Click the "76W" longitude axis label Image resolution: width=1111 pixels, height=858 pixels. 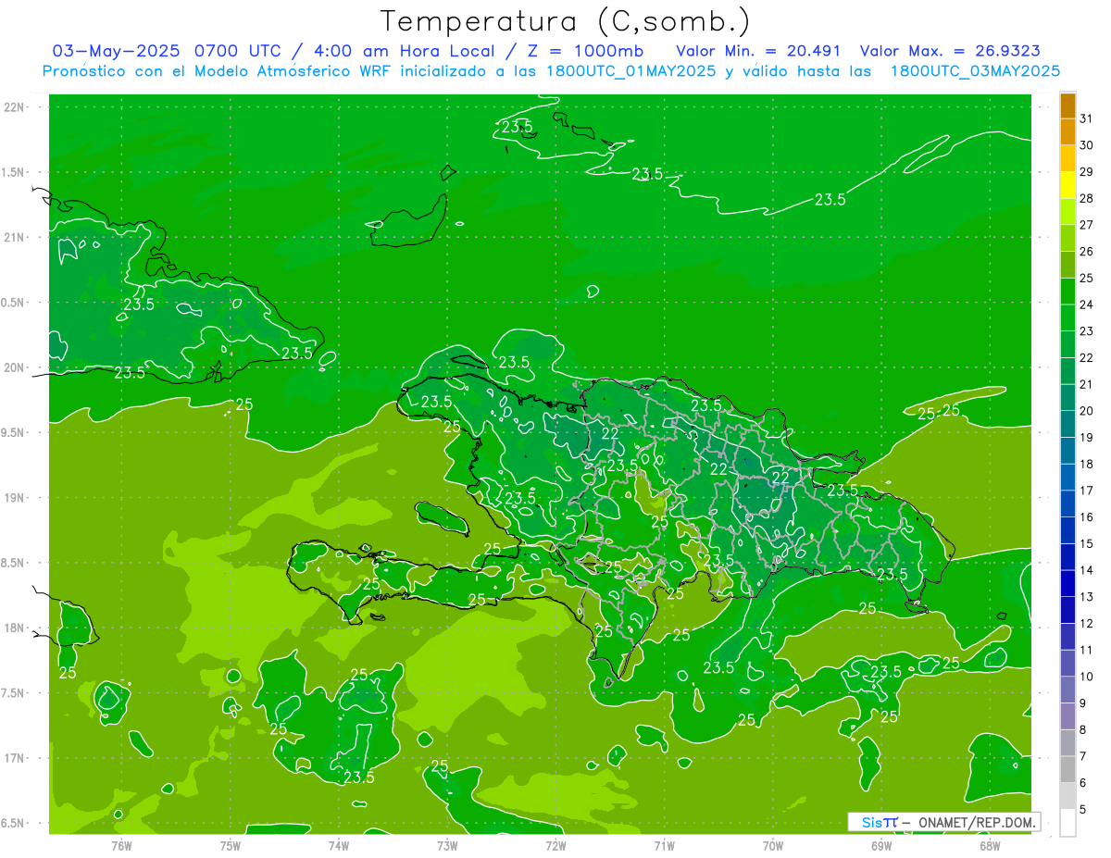121,845
